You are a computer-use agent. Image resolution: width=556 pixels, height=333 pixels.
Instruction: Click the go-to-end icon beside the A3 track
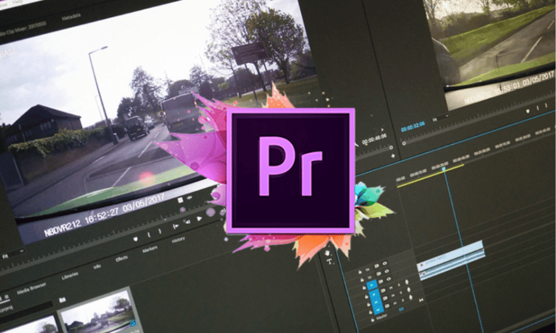coord(421,300)
